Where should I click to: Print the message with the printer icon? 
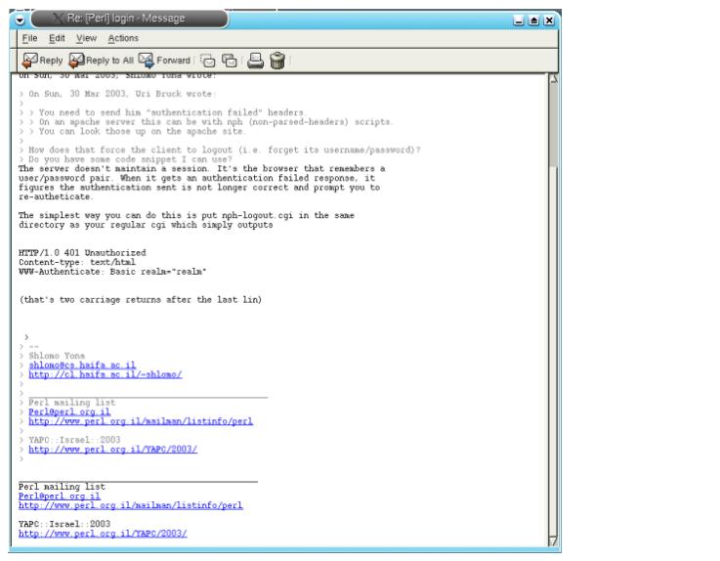click(255, 60)
